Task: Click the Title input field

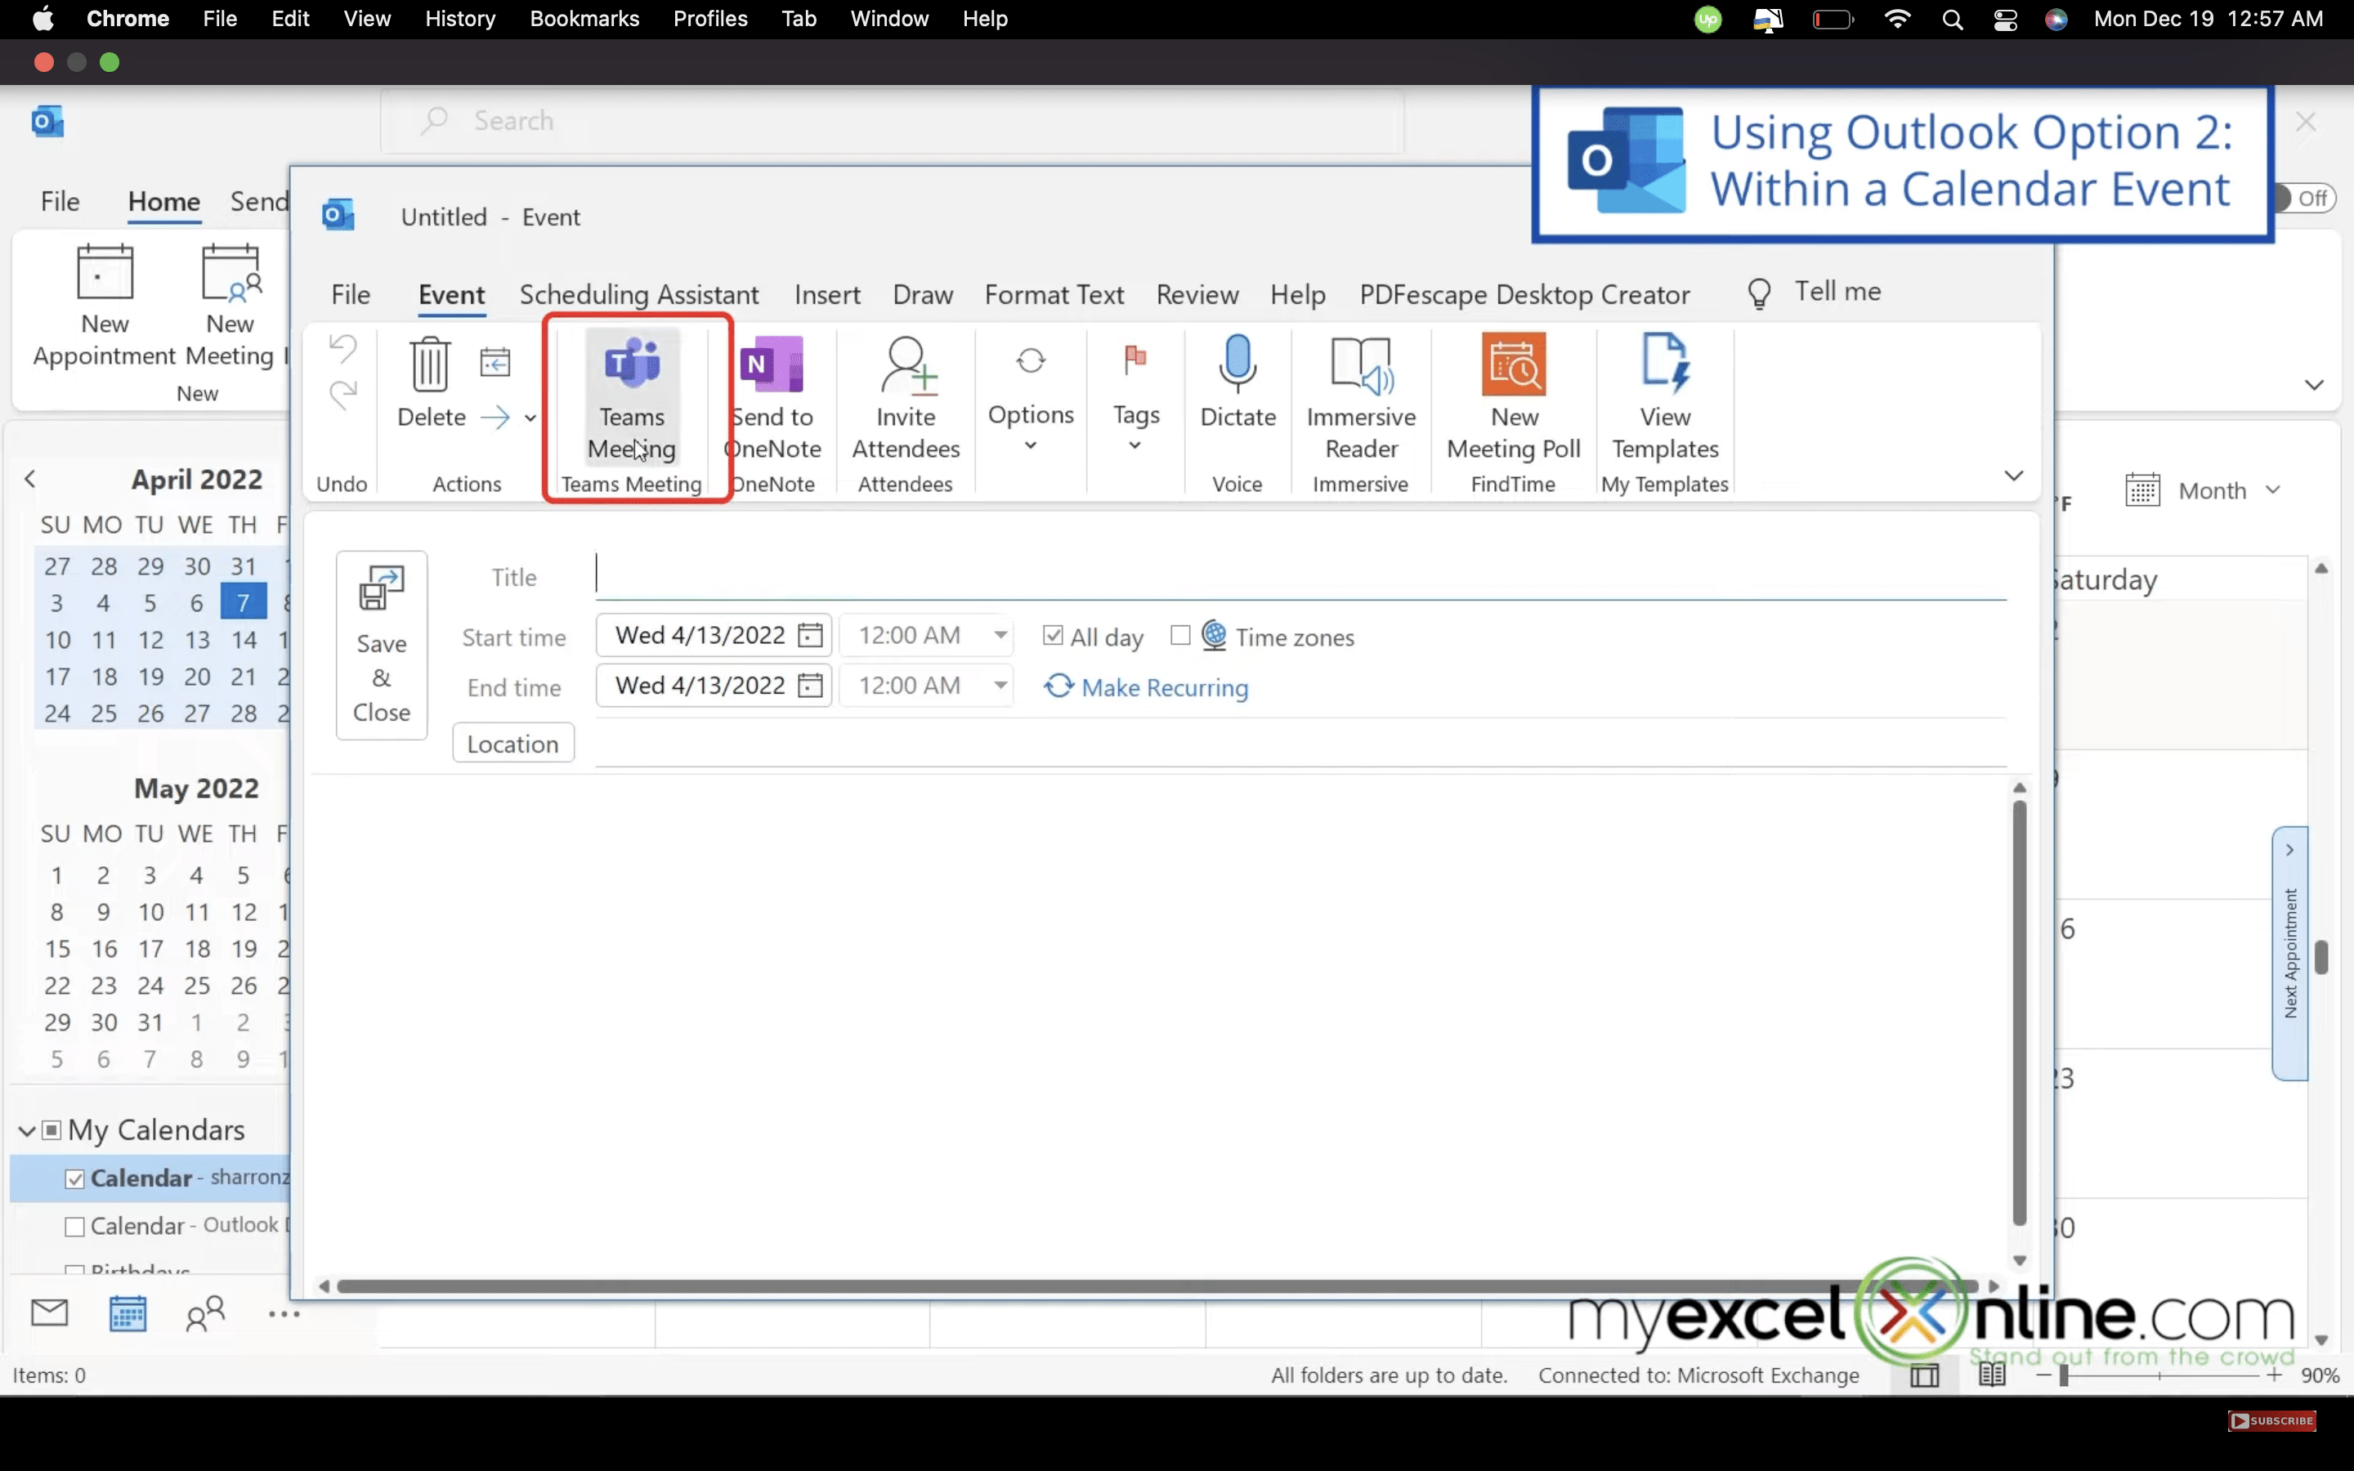Action: click(x=1300, y=576)
